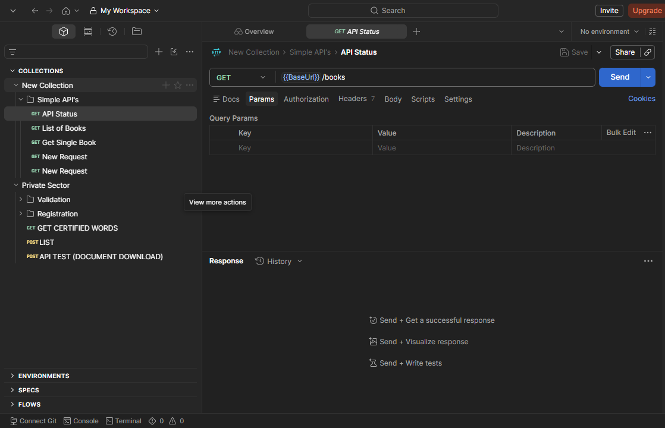Select the List of Books request
Screen dimensions: 665x428
101,128
